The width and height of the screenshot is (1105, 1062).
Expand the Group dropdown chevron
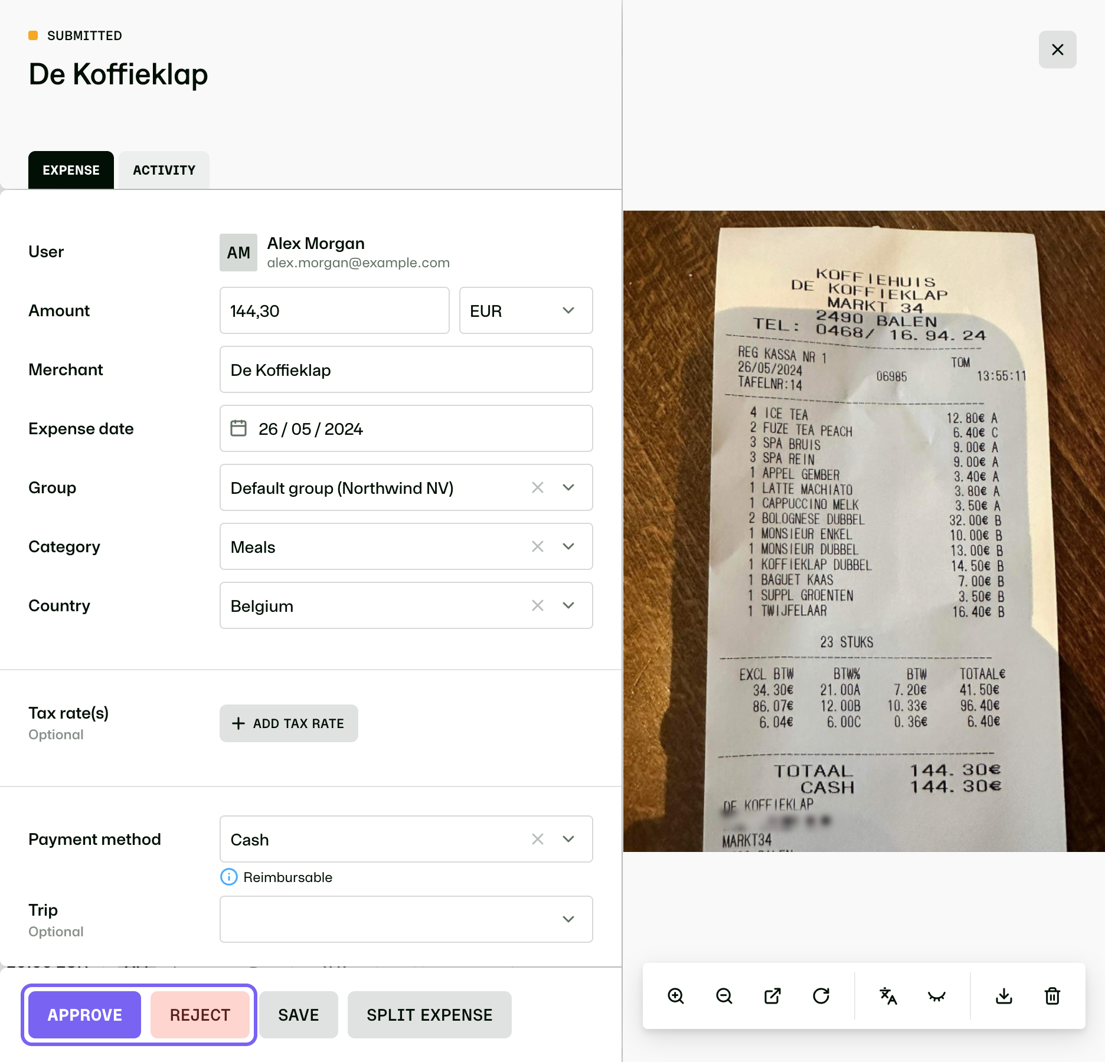pos(568,487)
